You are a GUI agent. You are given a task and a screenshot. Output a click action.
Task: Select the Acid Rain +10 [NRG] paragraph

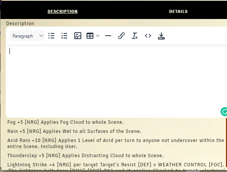(116, 144)
